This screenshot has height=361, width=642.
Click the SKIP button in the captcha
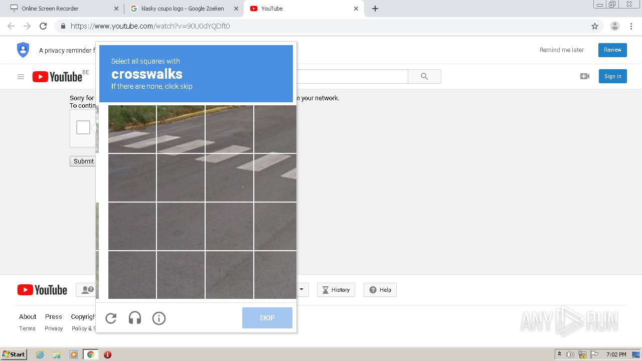pos(267,318)
